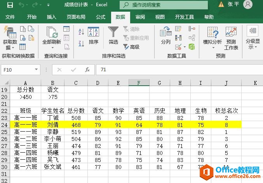Open the 获取数据 dropdown button
This screenshot has height=183, width=263.
click(x=10, y=38)
